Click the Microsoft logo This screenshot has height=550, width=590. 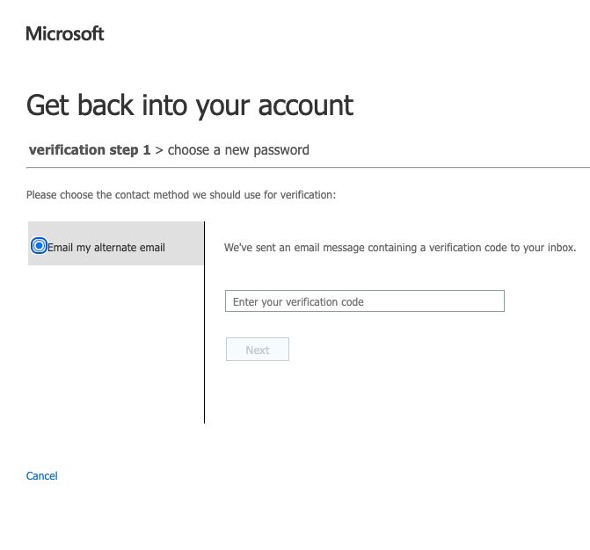(x=65, y=33)
